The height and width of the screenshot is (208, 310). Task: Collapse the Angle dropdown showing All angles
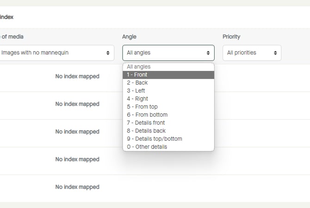pos(168,53)
